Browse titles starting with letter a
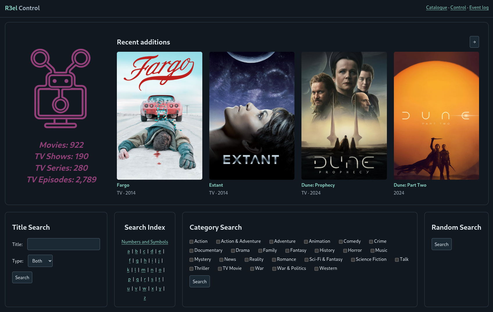 (x=128, y=251)
